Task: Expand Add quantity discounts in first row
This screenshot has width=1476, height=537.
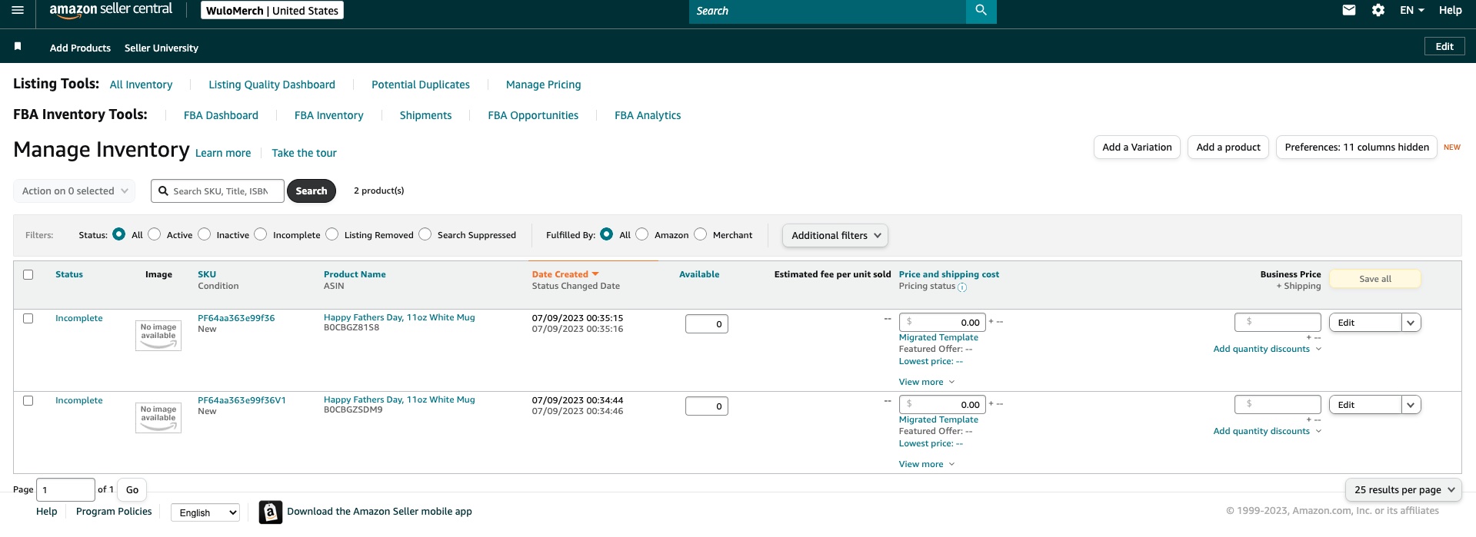Action: 1267,349
